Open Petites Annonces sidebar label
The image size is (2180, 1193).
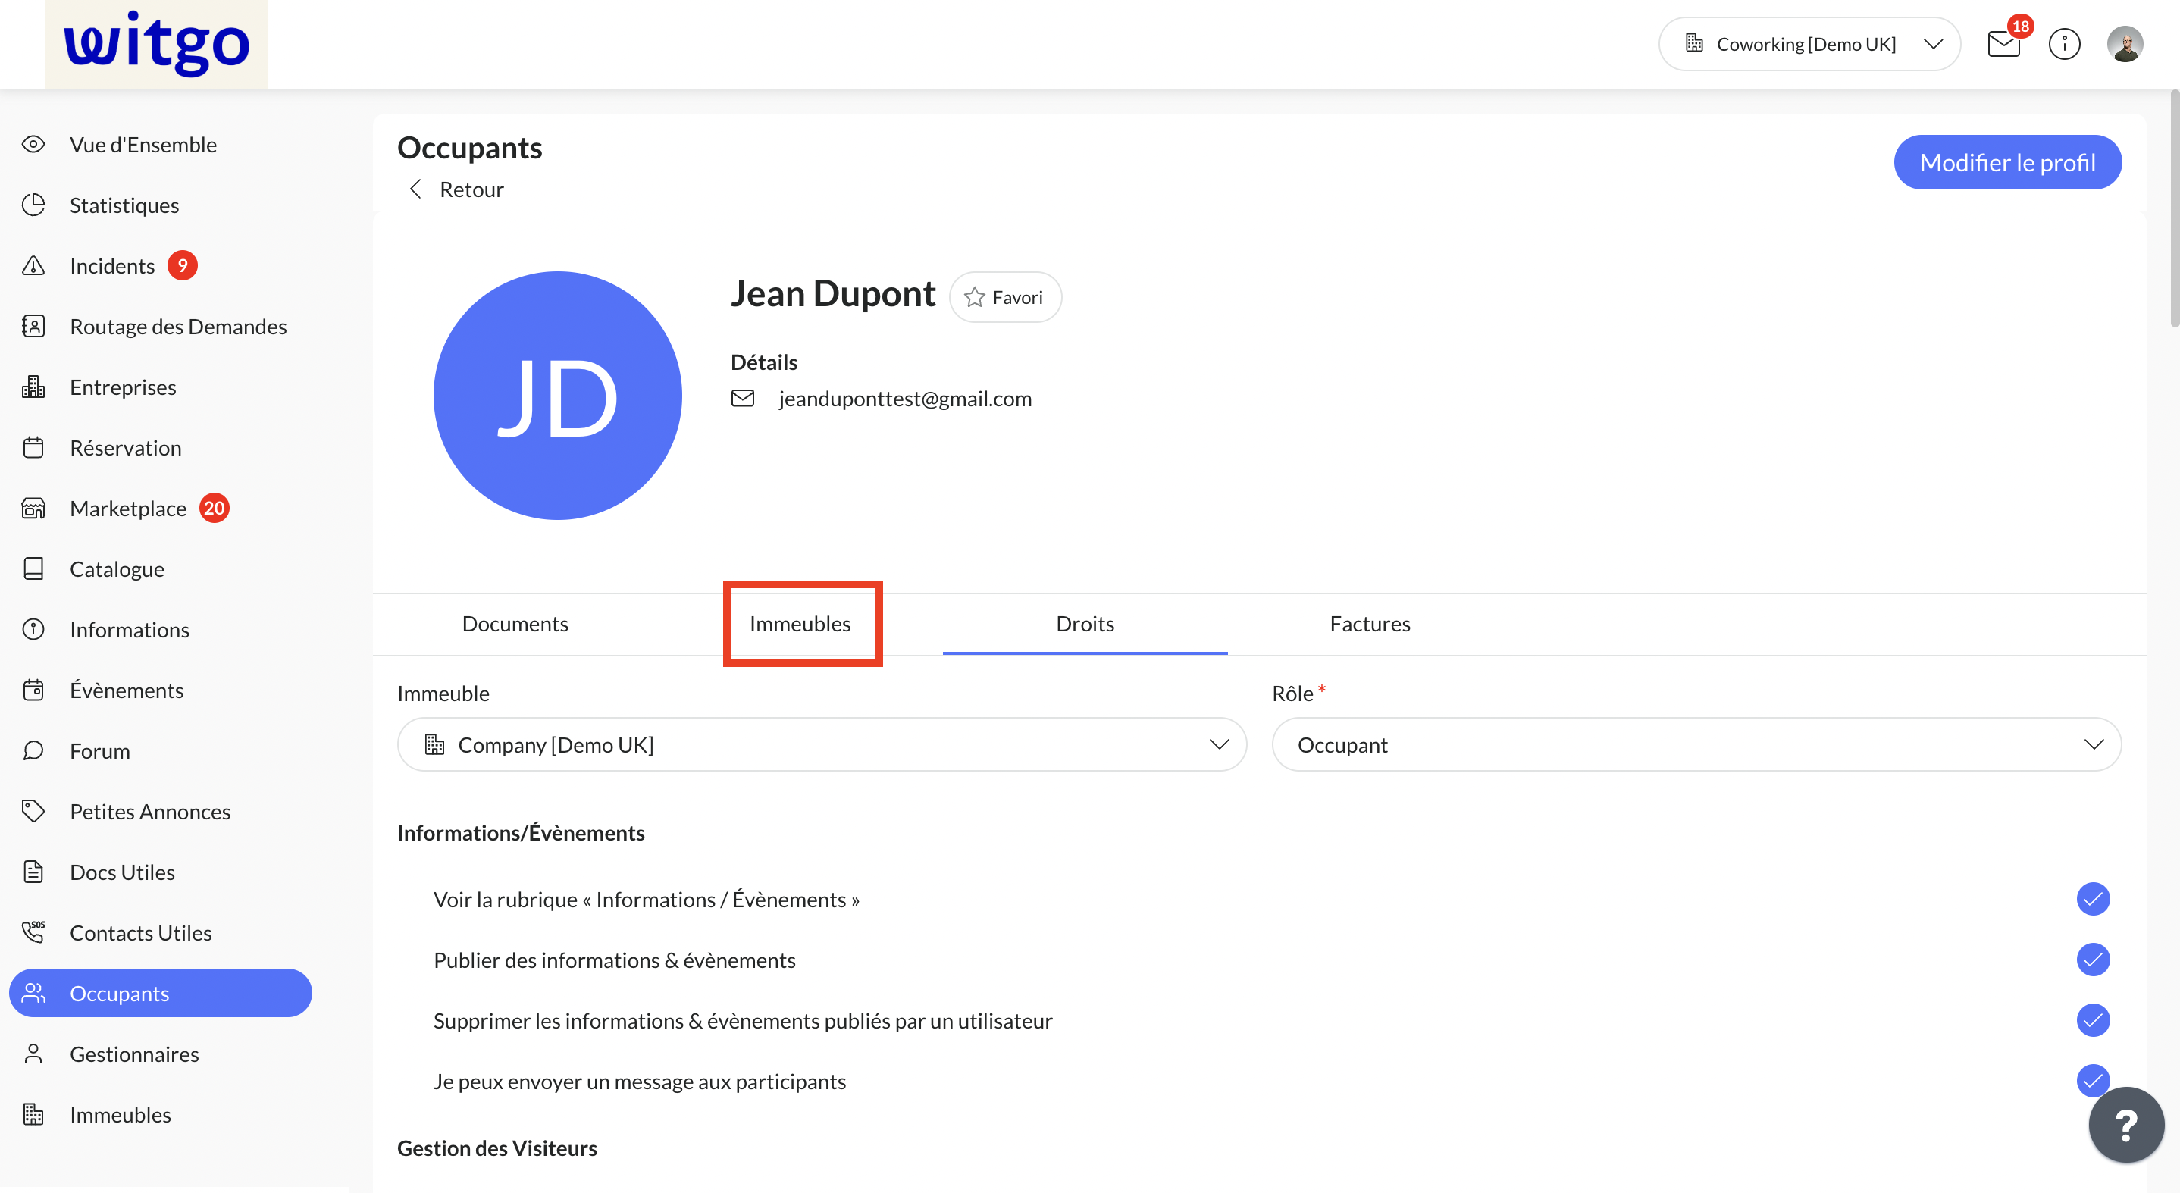(150, 812)
